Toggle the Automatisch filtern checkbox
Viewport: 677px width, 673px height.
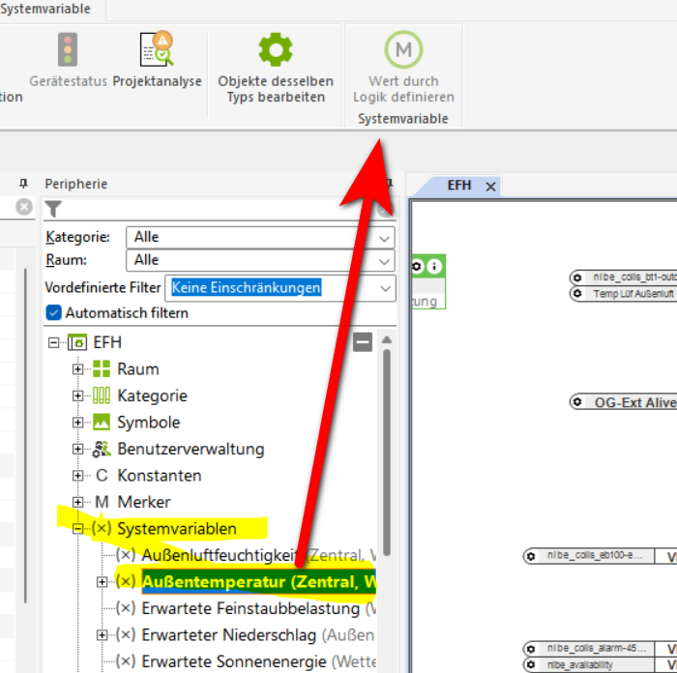pos(54,312)
